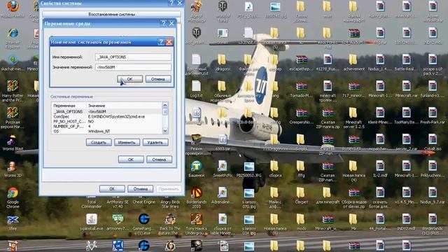Open Worms 3D desktop icon
The height and width of the screenshot is (252, 448).
[x=13, y=169]
